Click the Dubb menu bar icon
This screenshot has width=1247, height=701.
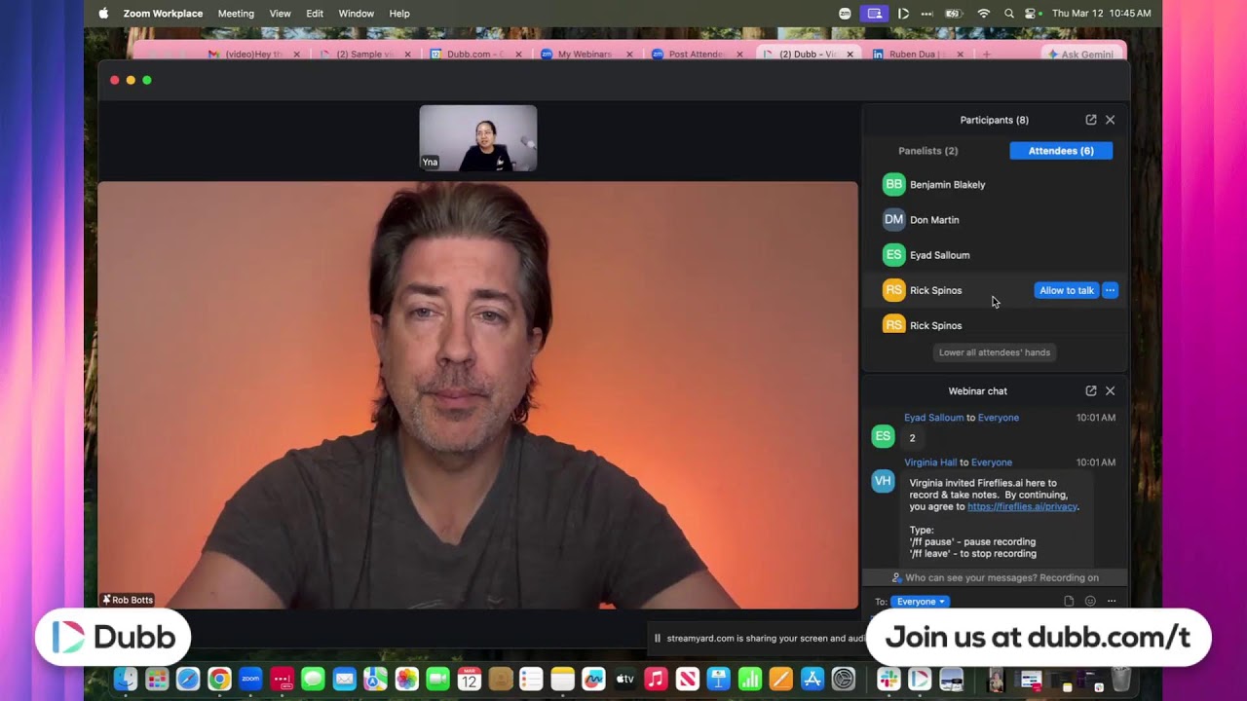coord(903,14)
